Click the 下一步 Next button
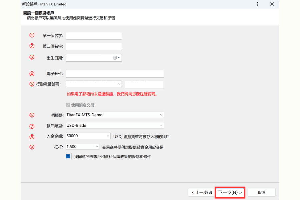The width and height of the screenshot is (300, 200). 230,192
